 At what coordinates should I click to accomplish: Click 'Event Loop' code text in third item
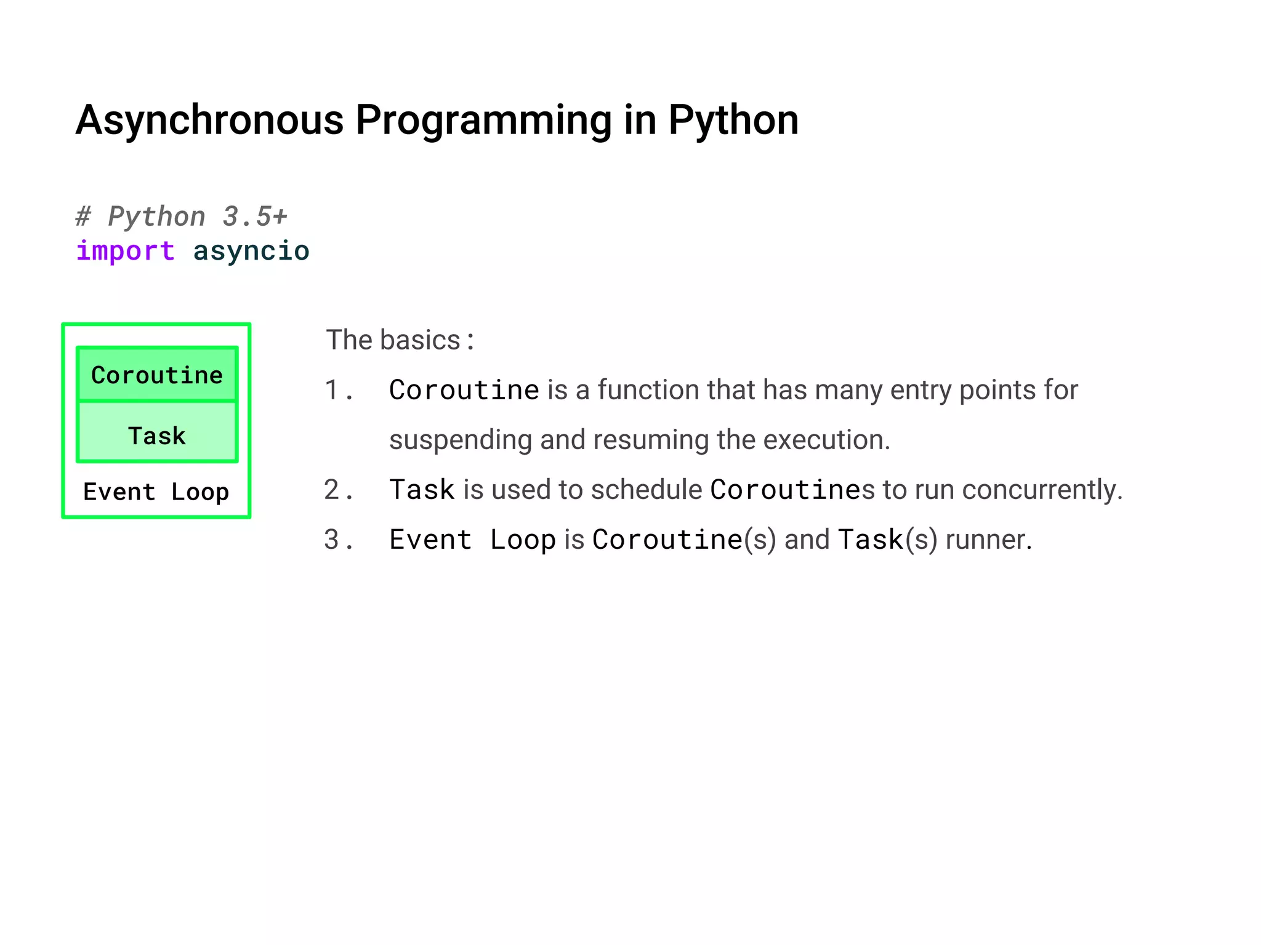click(x=472, y=540)
